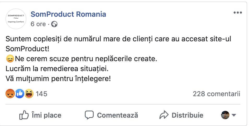This screenshot has width=249, height=126.
Task: Open the 228 comentarii link
Action: click(x=216, y=94)
